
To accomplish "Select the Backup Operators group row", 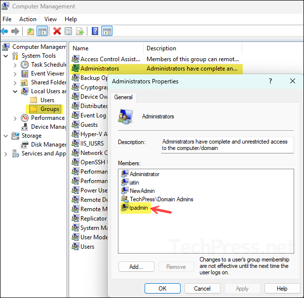I will click(89, 78).
